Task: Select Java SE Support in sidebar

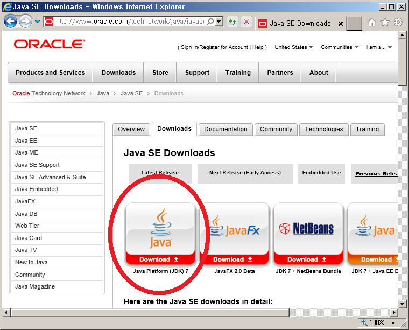Action: (57, 165)
